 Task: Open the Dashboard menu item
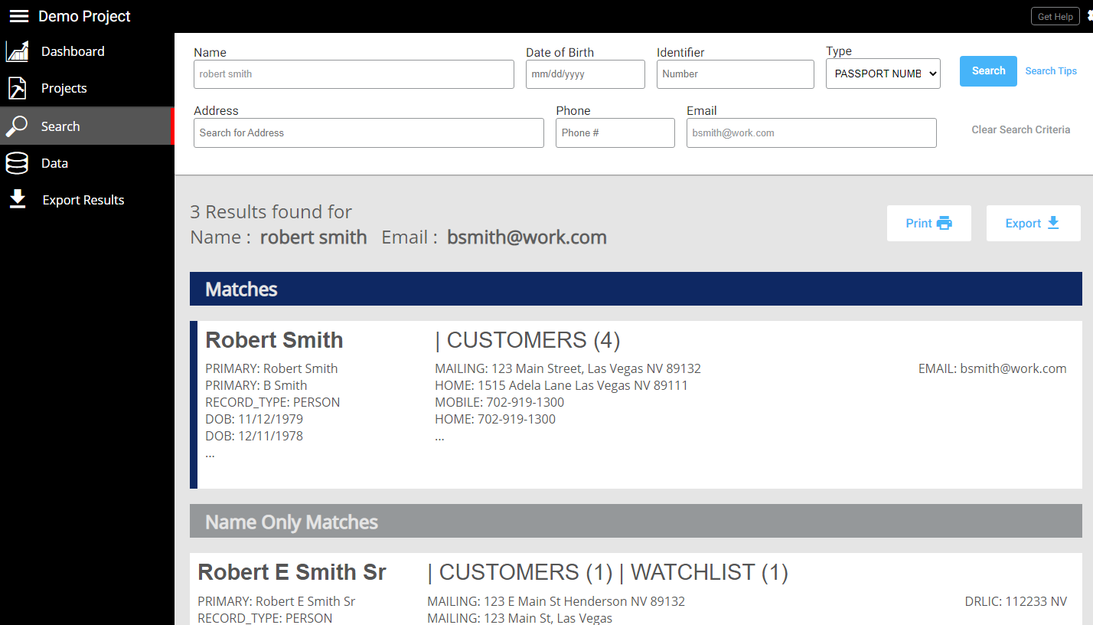click(x=73, y=51)
